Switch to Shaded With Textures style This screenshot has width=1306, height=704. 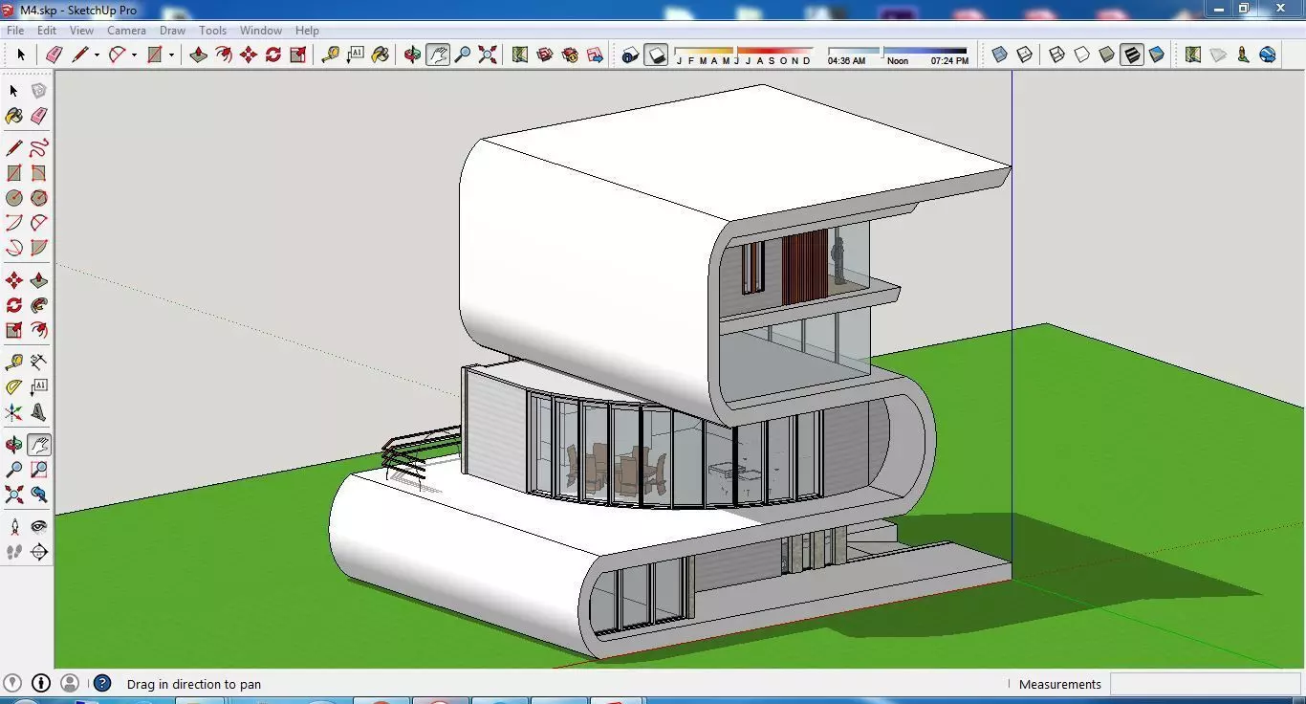[1132, 55]
